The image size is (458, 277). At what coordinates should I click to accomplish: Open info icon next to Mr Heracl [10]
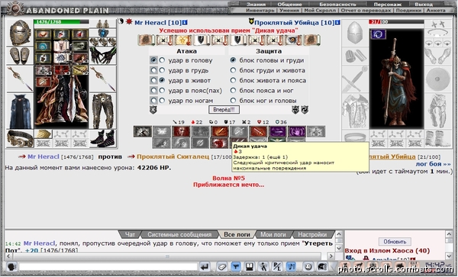pyautogui.click(x=185, y=22)
